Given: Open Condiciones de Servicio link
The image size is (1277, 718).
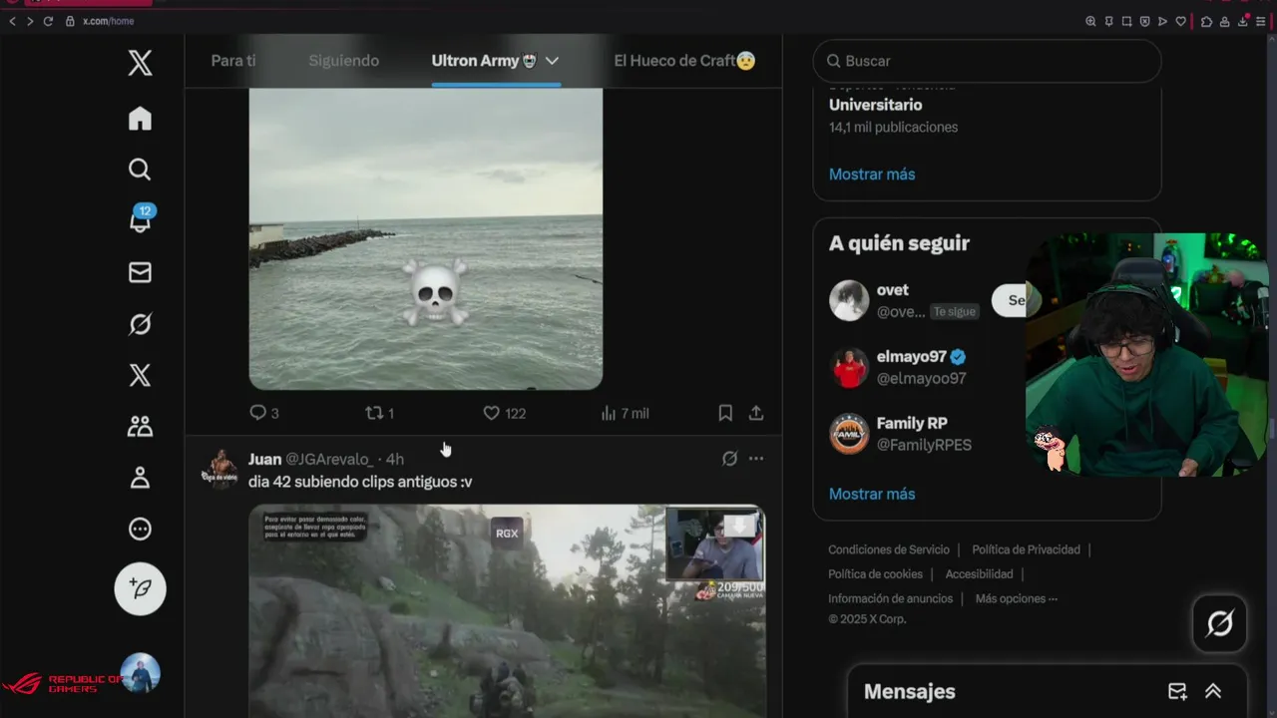Looking at the screenshot, I should pyautogui.click(x=889, y=549).
